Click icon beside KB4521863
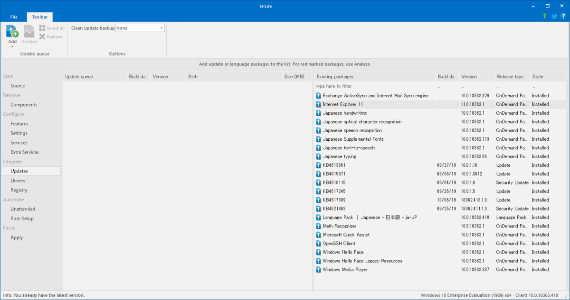Image resolution: width=570 pixels, height=300 pixels. (319, 209)
